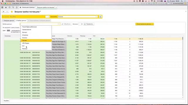
Task: Save settings with the floppy disk icon
Action: click(x=100, y=17)
